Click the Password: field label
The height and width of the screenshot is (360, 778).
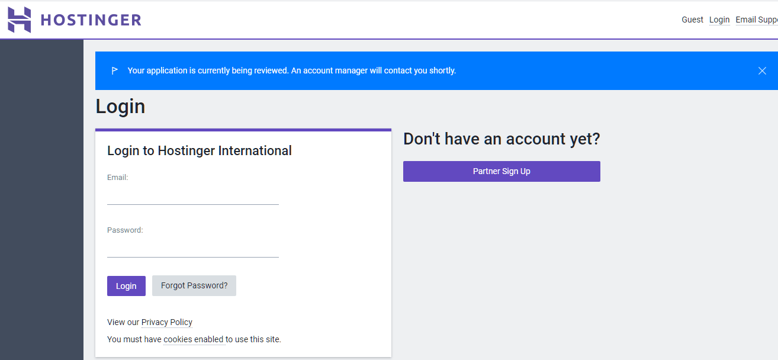point(125,230)
